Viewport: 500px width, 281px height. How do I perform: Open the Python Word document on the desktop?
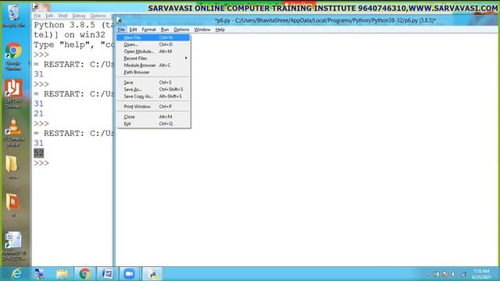point(13,246)
